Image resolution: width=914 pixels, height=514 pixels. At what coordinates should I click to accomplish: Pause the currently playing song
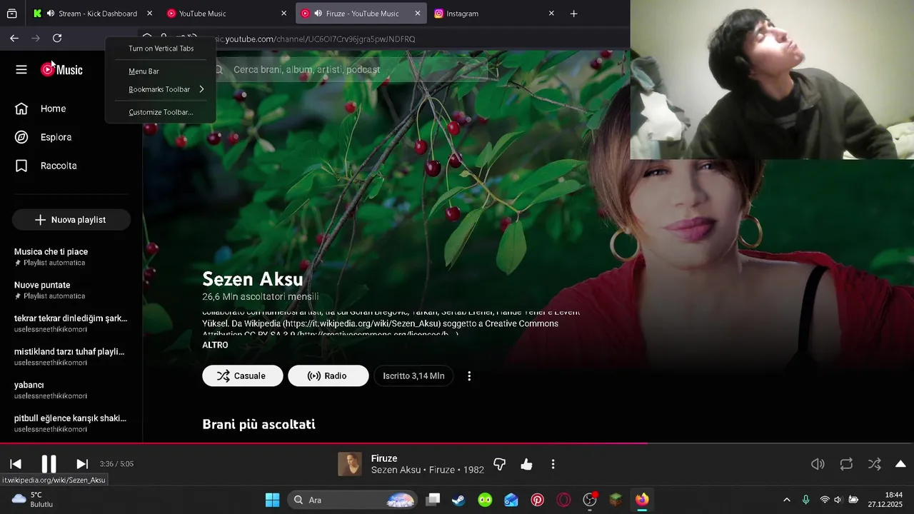[49, 464]
